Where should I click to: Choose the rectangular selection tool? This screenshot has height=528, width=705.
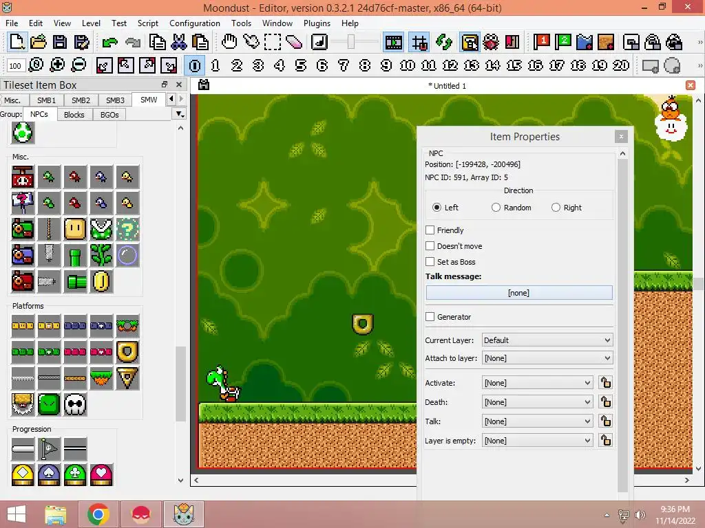pos(273,43)
